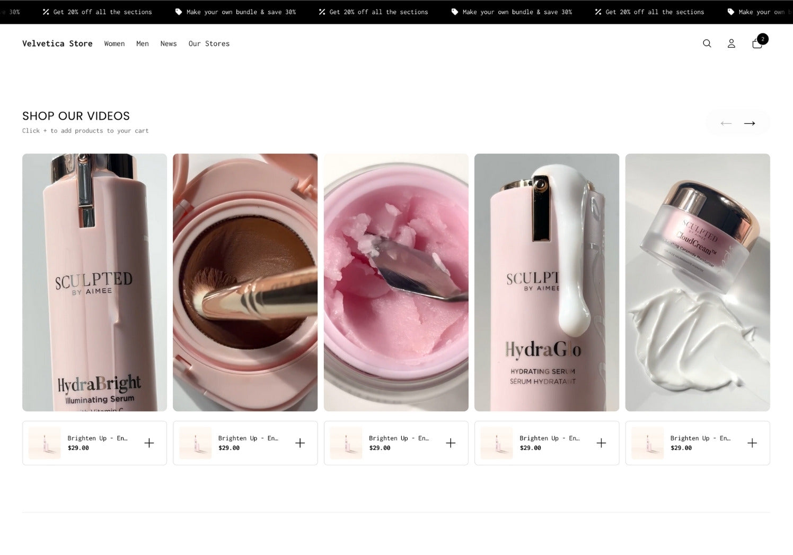
Task: Add the first Brighten Up product via plus icon
Action: tap(149, 443)
